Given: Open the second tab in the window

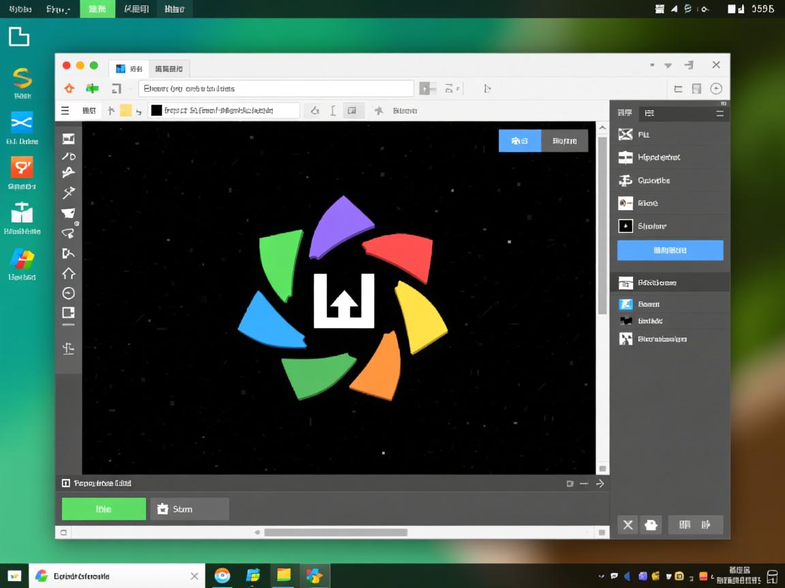Looking at the screenshot, I should click(168, 69).
